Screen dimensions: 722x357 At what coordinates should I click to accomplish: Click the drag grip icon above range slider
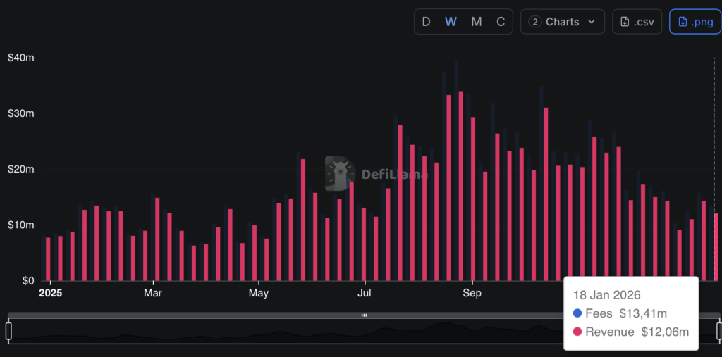pyautogui.click(x=364, y=315)
